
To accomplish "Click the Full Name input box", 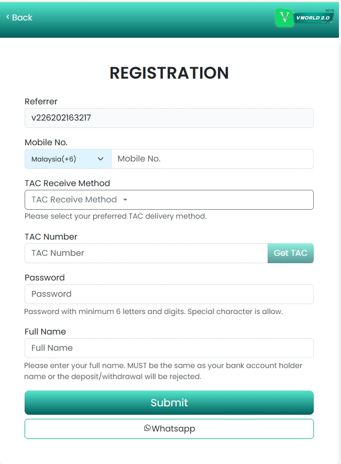I will point(169,348).
